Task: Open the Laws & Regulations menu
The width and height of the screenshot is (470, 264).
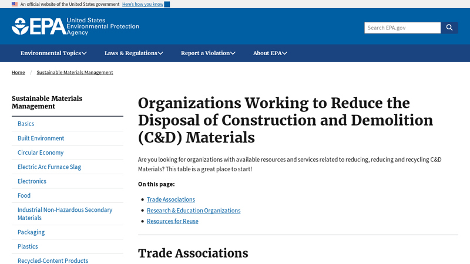Action: (134, 53)
